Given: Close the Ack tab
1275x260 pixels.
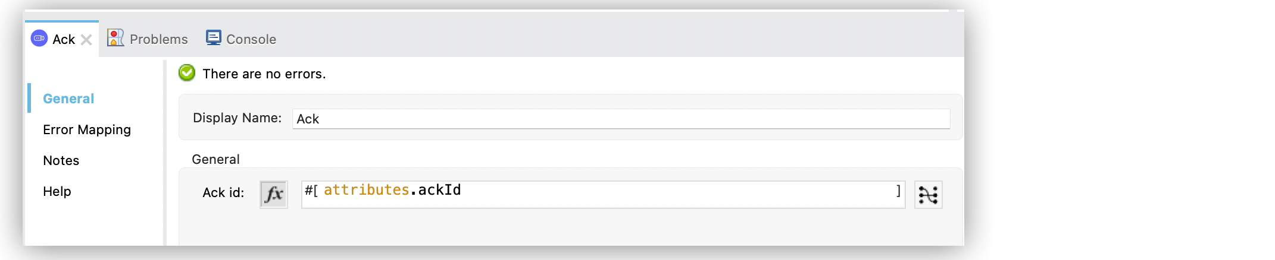Looking at the screenshot, I should (x=86, y=40).
